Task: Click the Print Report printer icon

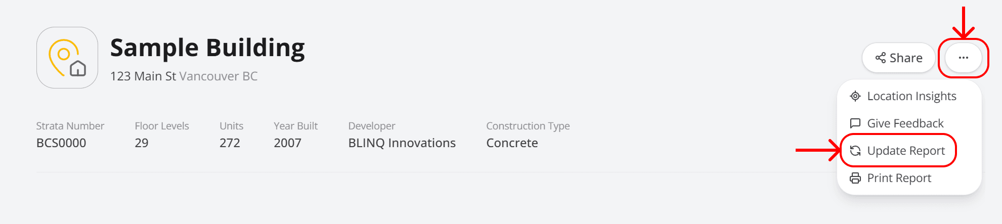Action: point(855,178)
